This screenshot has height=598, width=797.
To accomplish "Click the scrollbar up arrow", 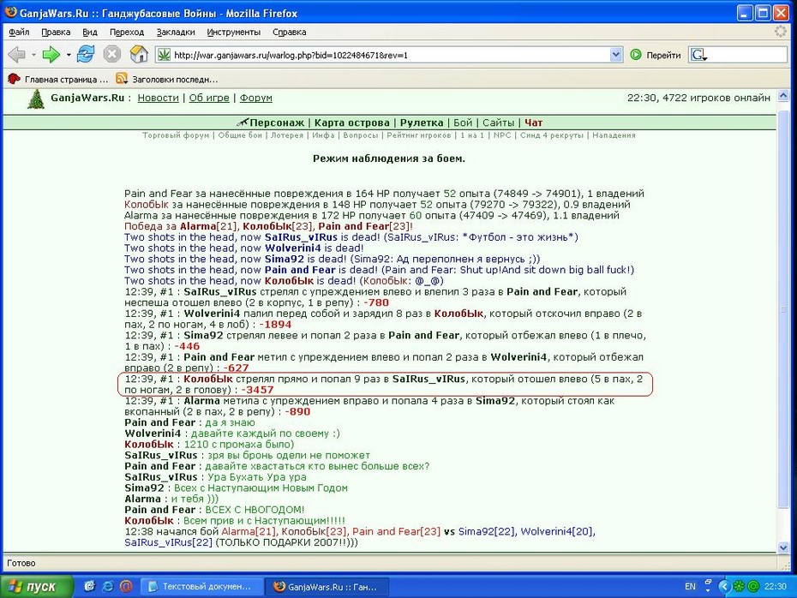I will (782, 95).
